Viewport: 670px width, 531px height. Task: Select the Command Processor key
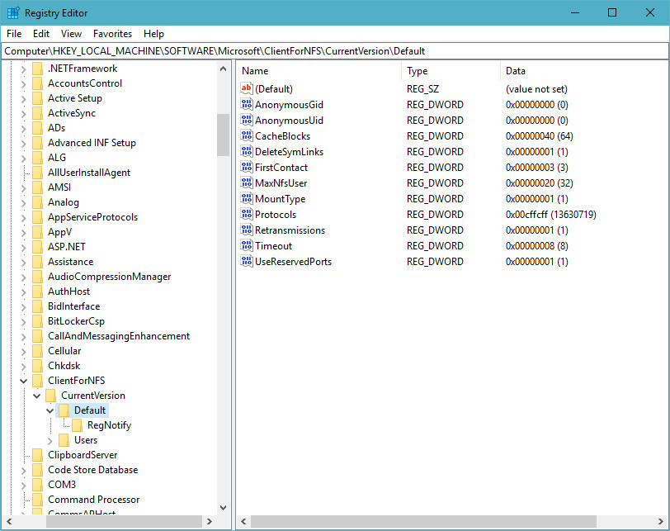pyautogui.click(x=93, y=500)
